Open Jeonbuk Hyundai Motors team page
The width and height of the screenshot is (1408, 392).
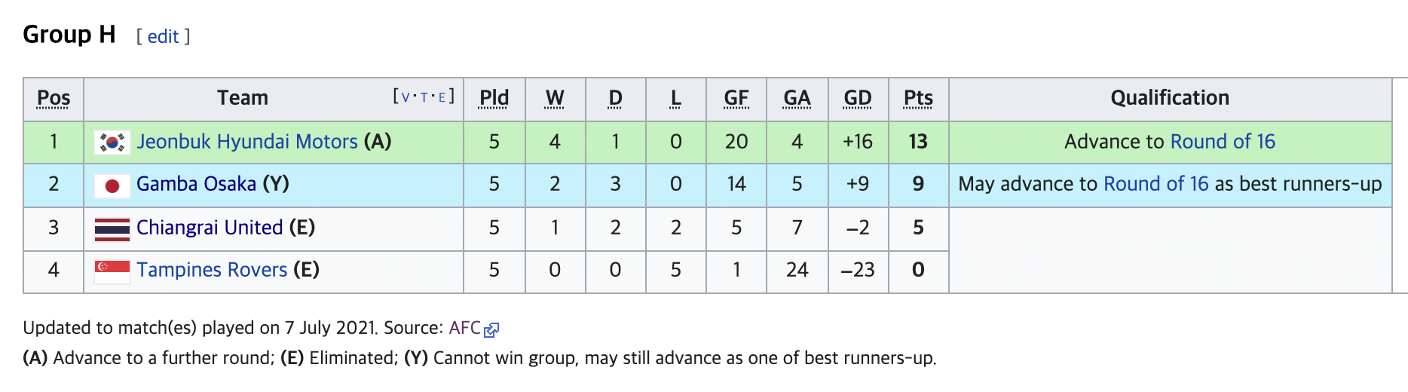(247, 142)
